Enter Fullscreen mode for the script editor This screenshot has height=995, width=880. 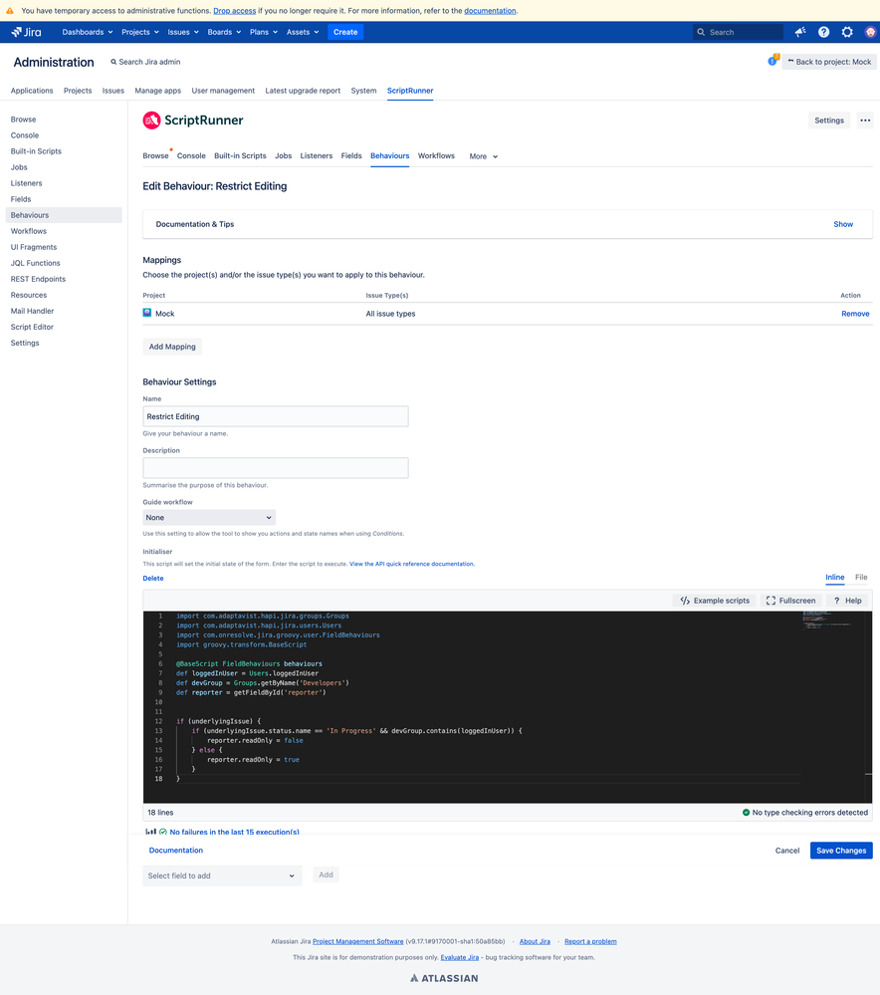790,600
